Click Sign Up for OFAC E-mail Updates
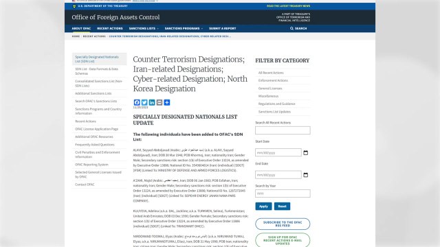The height and width of the screenshot is (247, 440). pyautogui.click(x=283, y=240)
